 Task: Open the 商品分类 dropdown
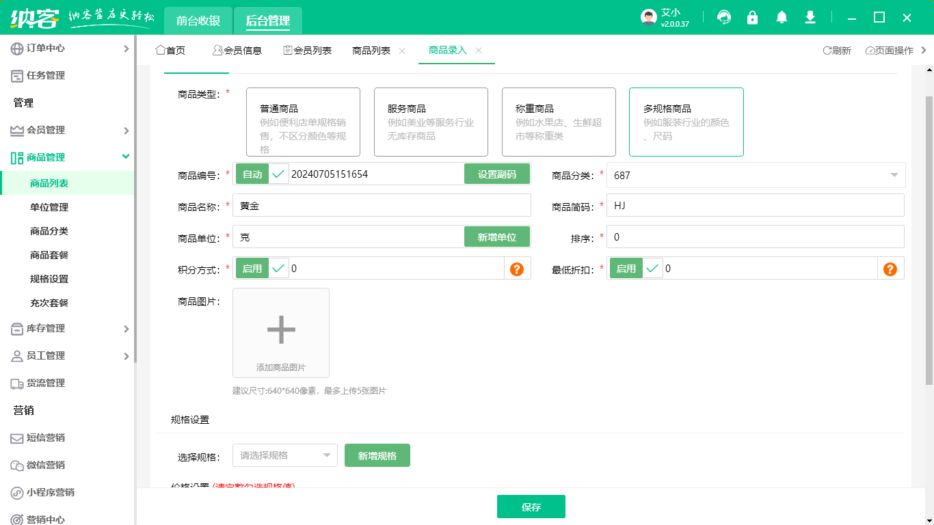756,175
